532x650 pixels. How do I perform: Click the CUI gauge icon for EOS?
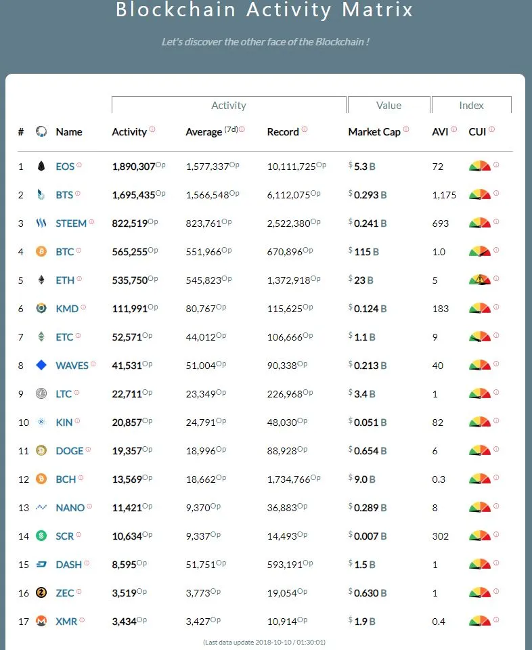tap(479, 166)
